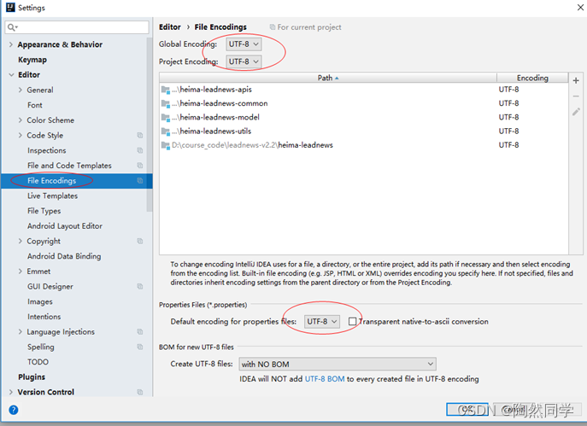The height and width of the screenshot is (426, 587).
Task: Open Images settings page
Action: (39, 301)
